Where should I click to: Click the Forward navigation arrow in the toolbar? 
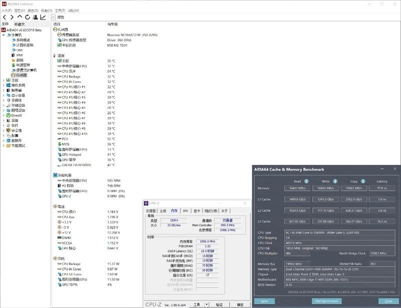pyautogui.click(x=12, y=17)
